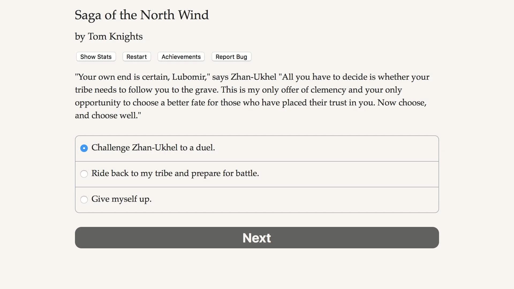This screenshot has height=289, width=514.
Task: Click the Next button to continue the story
Action: coord(256,238)
